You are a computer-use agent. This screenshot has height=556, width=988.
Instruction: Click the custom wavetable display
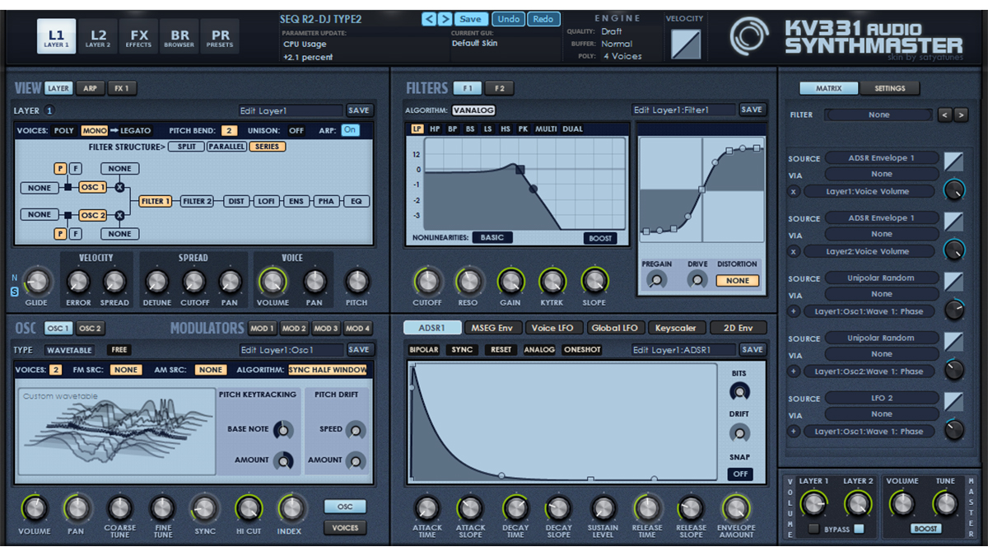pos(115,432)
